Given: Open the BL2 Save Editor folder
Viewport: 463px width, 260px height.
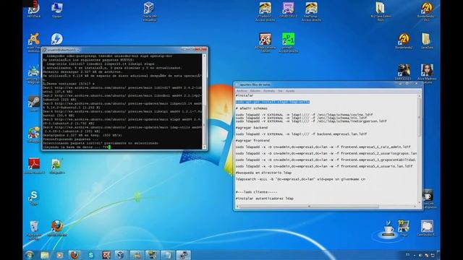Looking at the screenshot, I should pyautogui.click(x=381, y=12).
